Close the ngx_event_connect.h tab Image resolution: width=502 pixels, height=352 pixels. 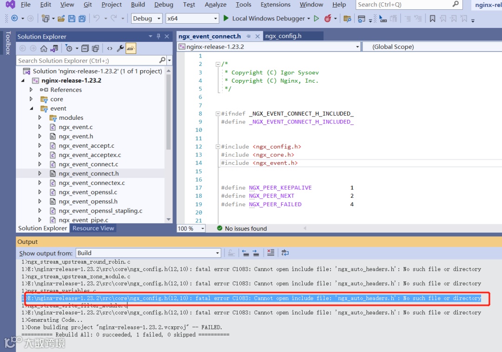pos(258,36)
